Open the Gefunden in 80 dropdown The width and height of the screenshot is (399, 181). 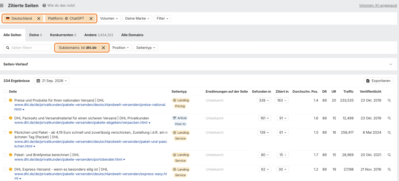coord(265,155)
